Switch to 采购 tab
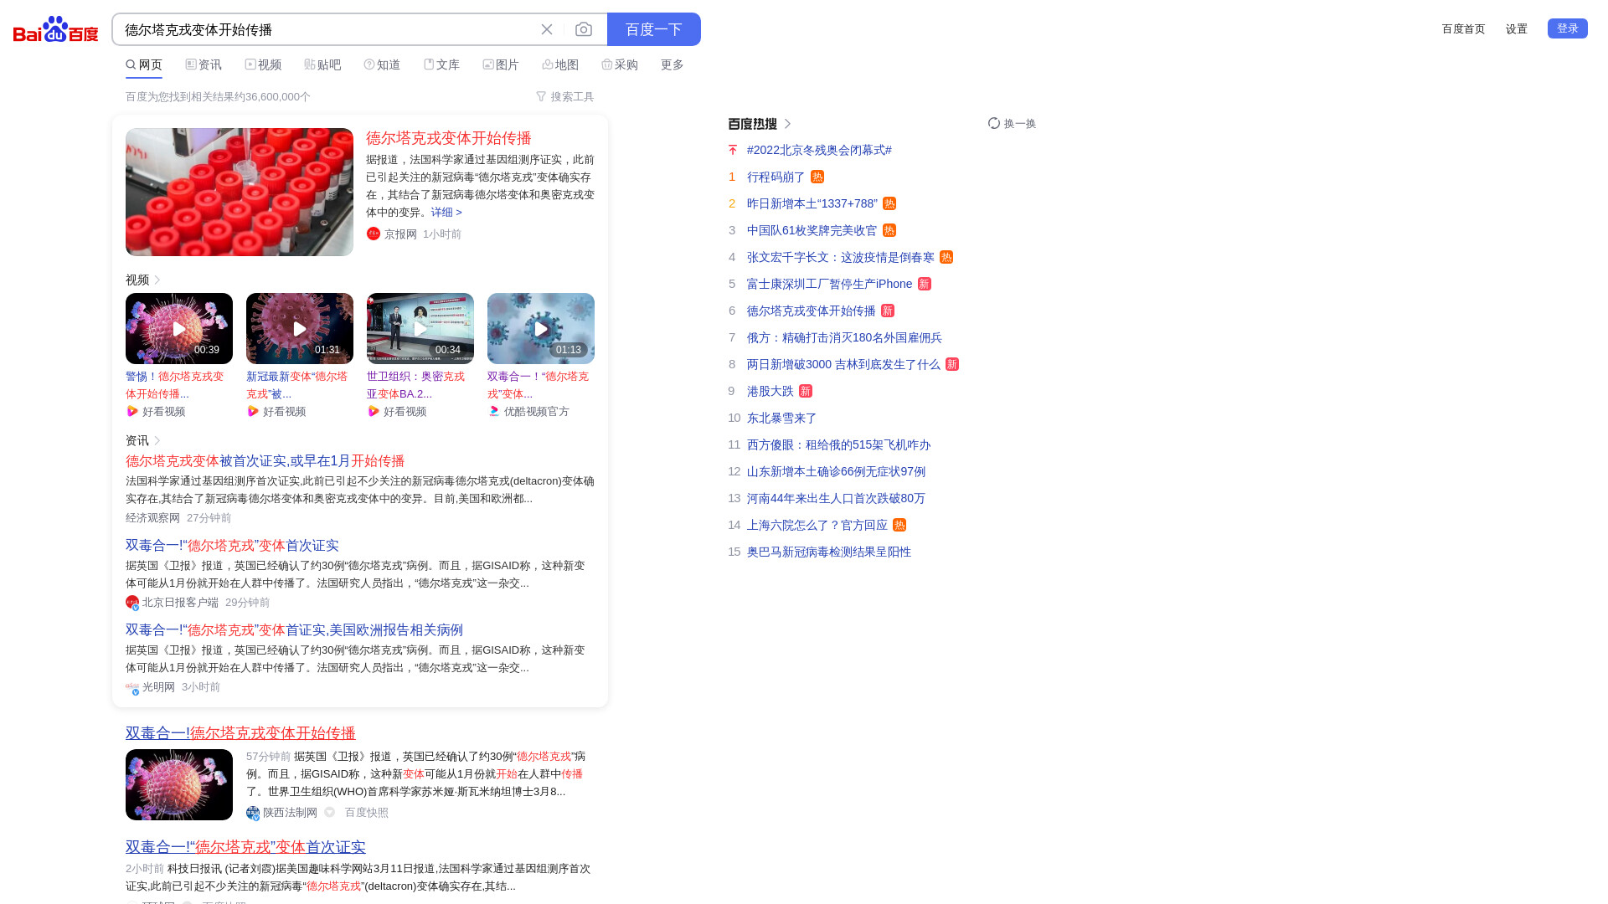This screenshot has height=904, width=1608. [620, 64]
